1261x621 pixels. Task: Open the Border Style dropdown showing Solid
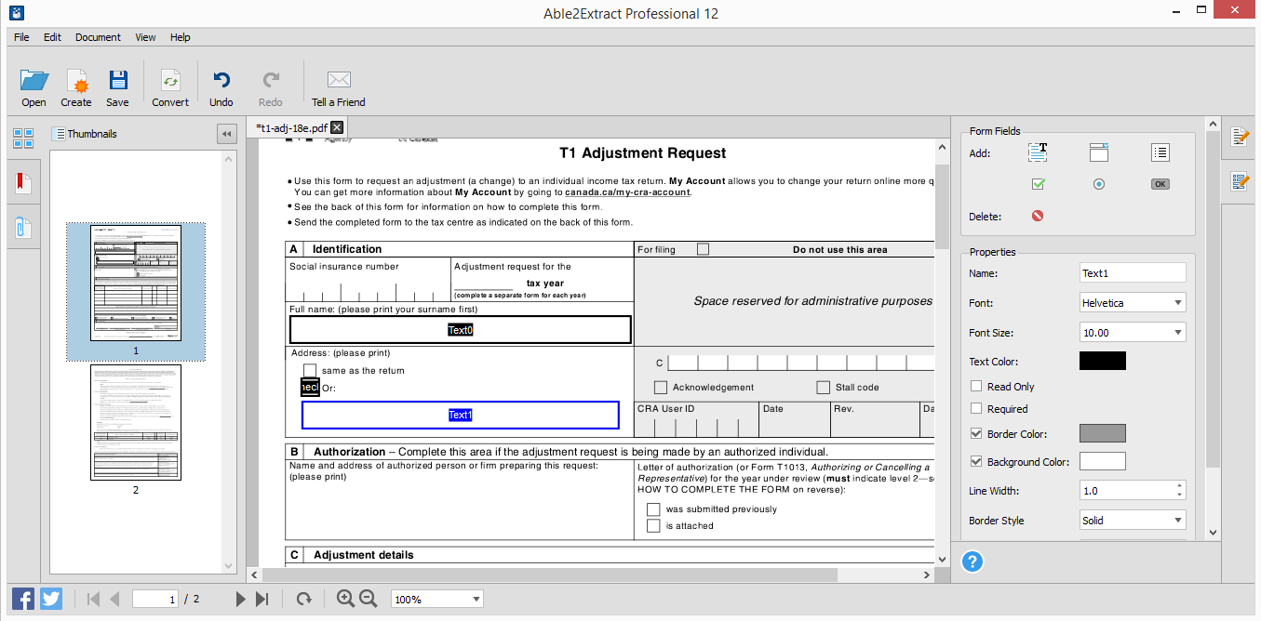(1133, 520)
